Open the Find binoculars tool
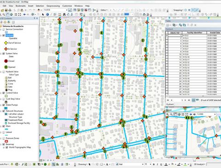This screenshot has height=168, width=221. tap(64, 14)
